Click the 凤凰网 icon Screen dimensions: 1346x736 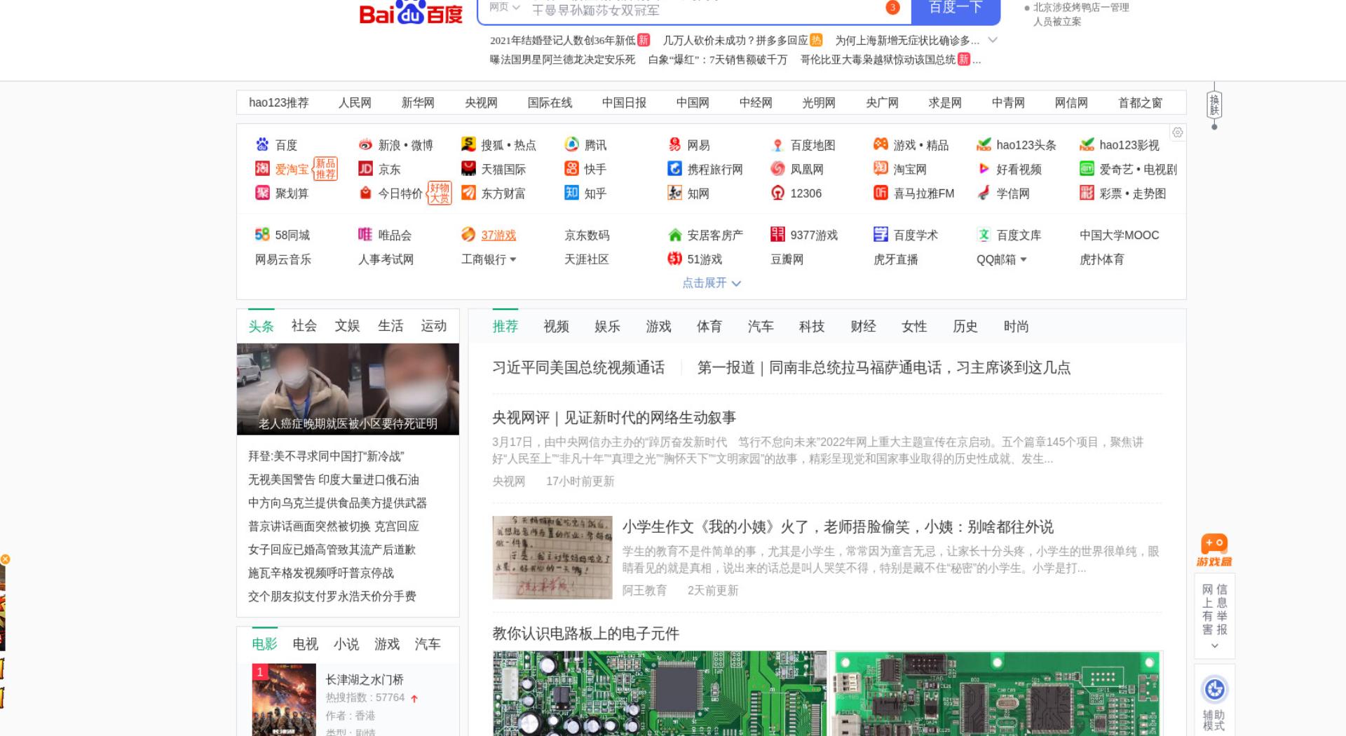pyautogui.click(x=777, y=168)
